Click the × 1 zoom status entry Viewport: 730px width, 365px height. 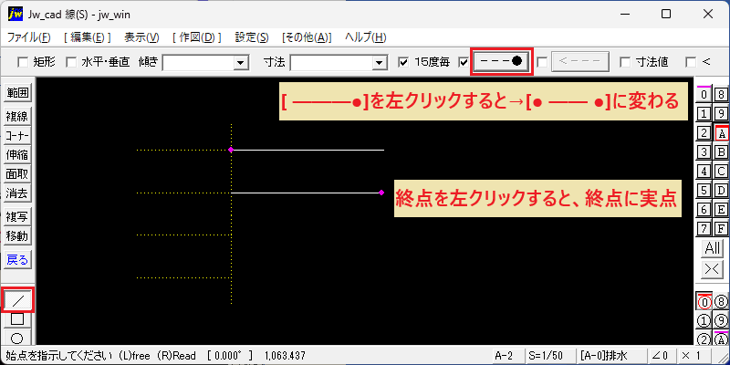pos(694,356)
